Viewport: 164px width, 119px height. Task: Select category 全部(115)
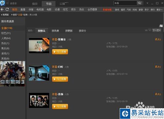(7, 28)
